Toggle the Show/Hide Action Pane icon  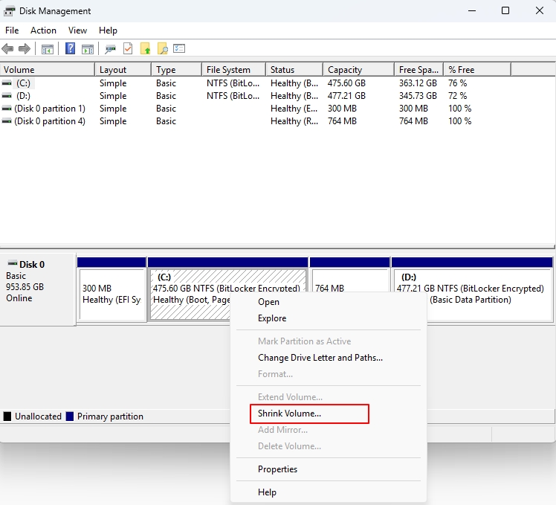88,49
